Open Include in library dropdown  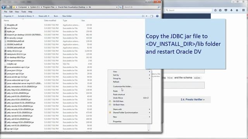pos(26,16)
